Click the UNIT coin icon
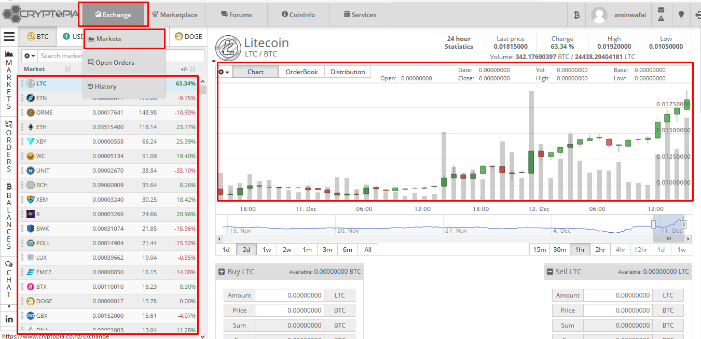 tap(30, 171)
